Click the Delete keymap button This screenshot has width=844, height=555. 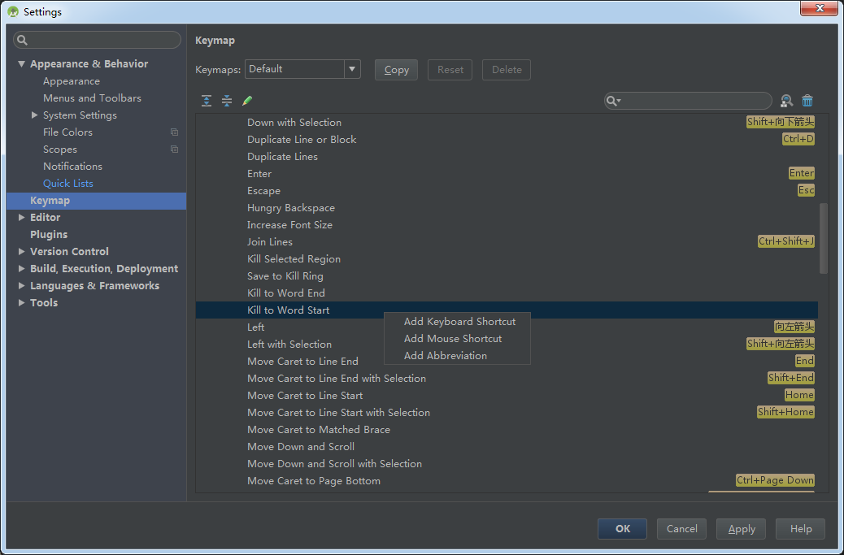(507, 70)
